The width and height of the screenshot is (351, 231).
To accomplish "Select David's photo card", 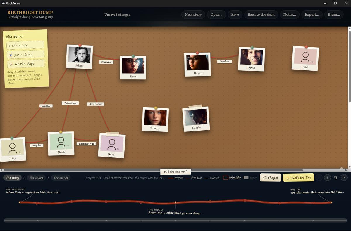I will [252, 59].
